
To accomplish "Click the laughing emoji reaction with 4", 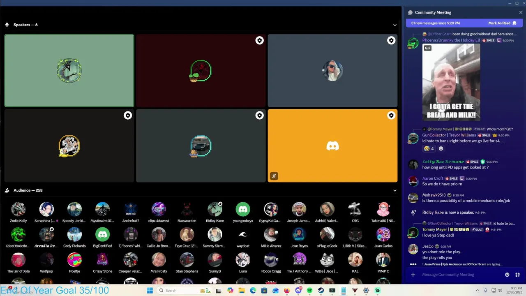I will [429, 148].
